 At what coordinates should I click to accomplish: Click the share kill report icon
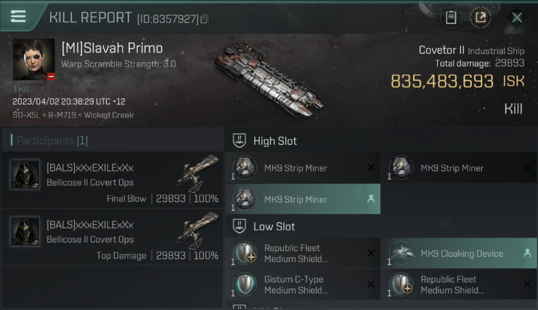(x=480, y=17)
